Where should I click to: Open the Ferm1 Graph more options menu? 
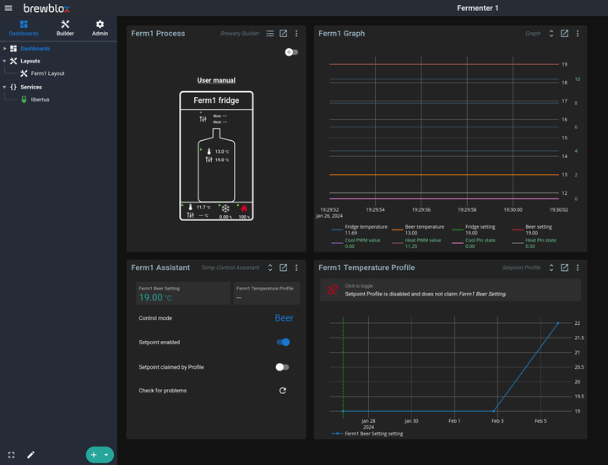(578, 34)
